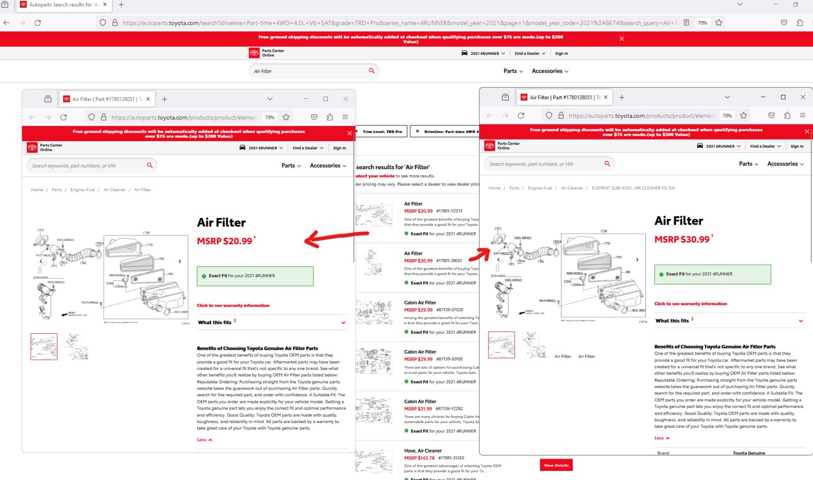813x480 pixels.
Task: Open Find a Dealer dropdown in the background window
Action: pos(530,53)
